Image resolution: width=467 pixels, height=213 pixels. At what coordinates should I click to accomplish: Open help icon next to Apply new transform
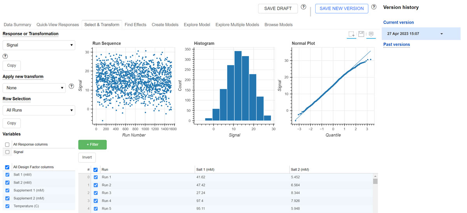[71, 86]
